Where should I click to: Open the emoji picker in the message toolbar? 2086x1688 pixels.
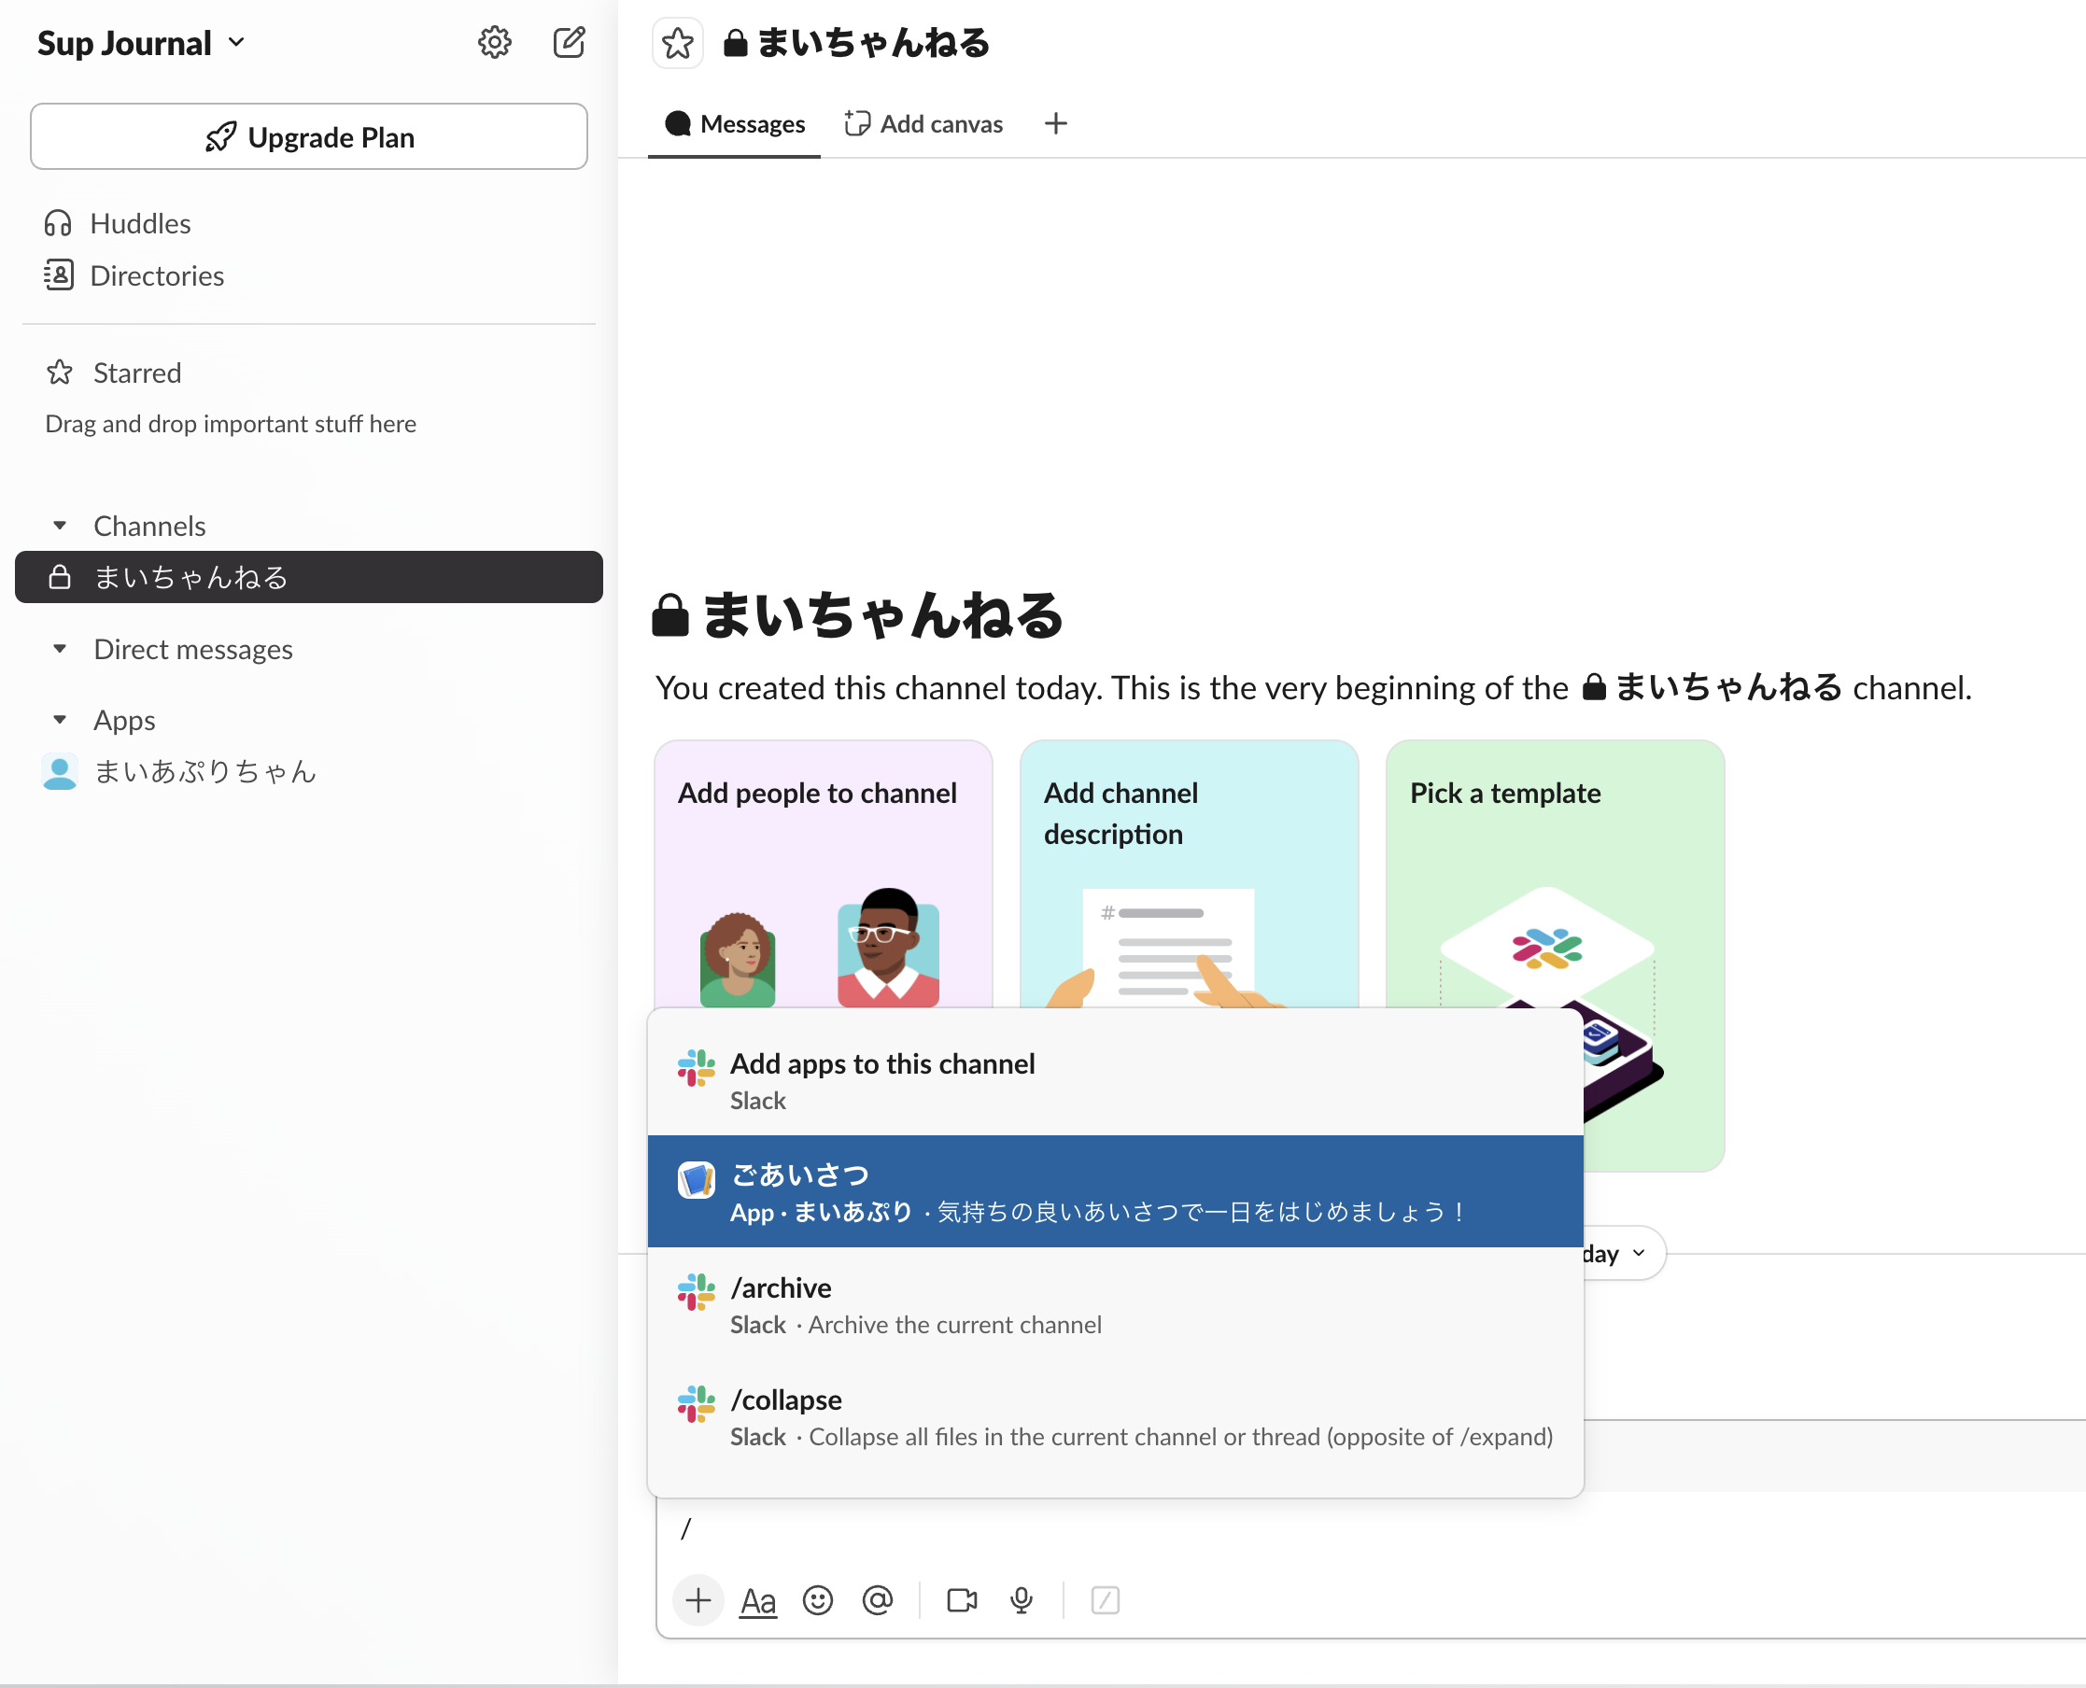818,1600
